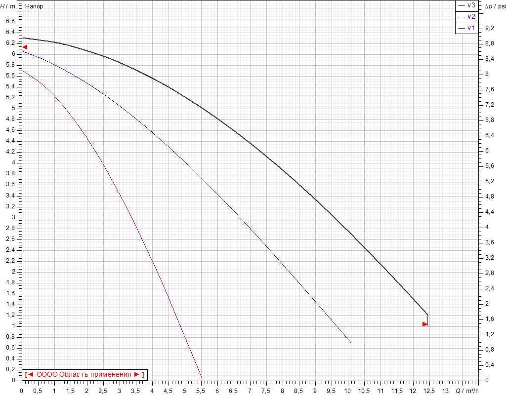Click the Δp / psi axis label
The width and height of the screenshot is (506, 395).
tap(493, 6)
